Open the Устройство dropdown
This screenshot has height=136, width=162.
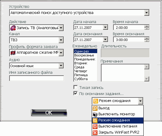point(146,13)
